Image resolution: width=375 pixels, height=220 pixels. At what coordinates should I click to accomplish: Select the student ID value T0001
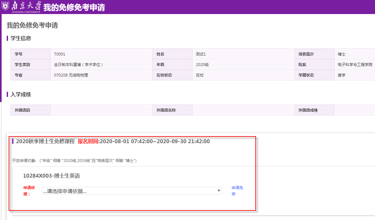[x=60, y=54]
